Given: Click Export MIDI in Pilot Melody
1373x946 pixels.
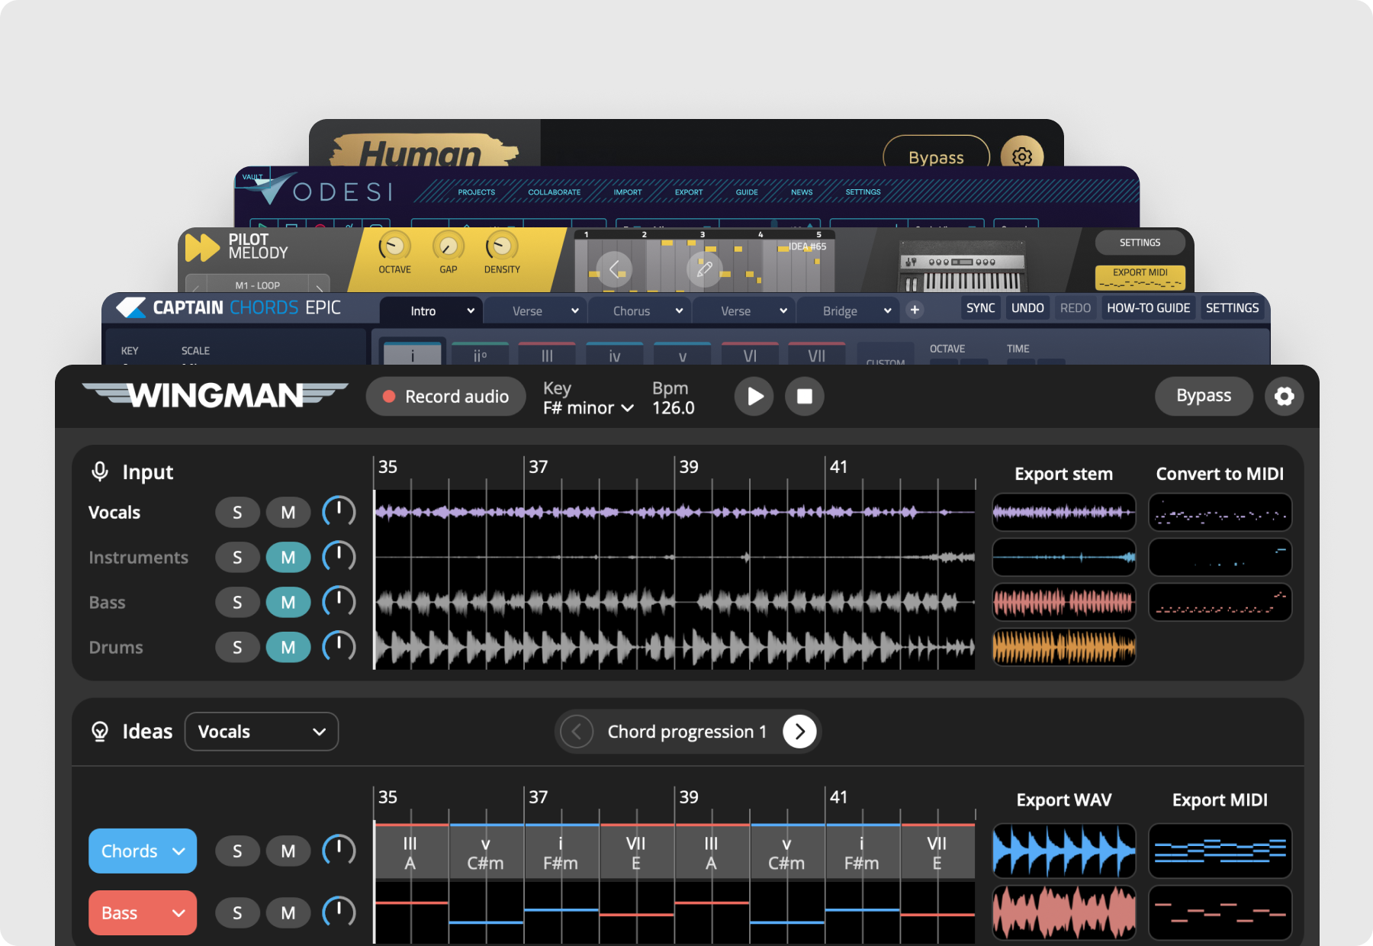Looking at the screenshot, I should point(1140,278).
